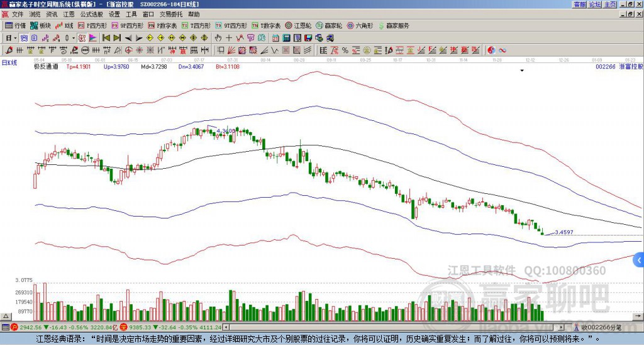Image resolution: width=644 pixels, height=345 pixels.
Task: Click the infinity loop icon
Action: point(502,50)
